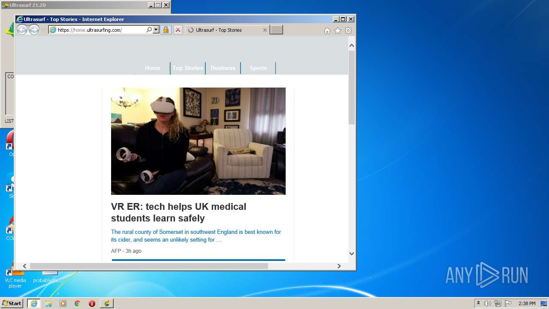Click the search magnifier in address bar

coord(149,30)
